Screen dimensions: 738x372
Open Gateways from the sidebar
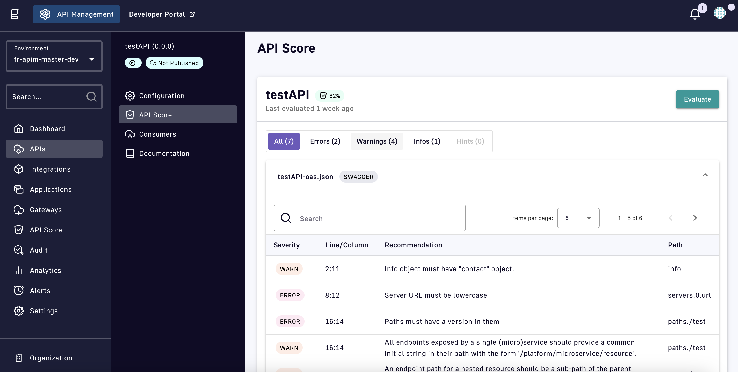click(x=46, y=210)
